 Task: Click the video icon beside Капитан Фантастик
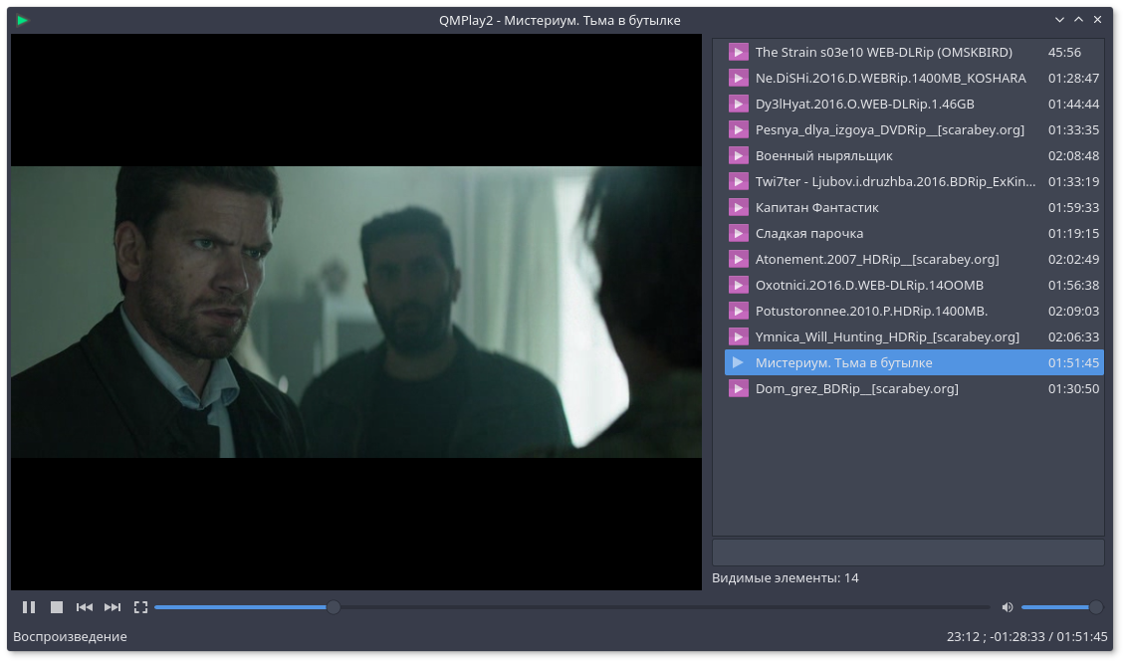coord(738,207)
